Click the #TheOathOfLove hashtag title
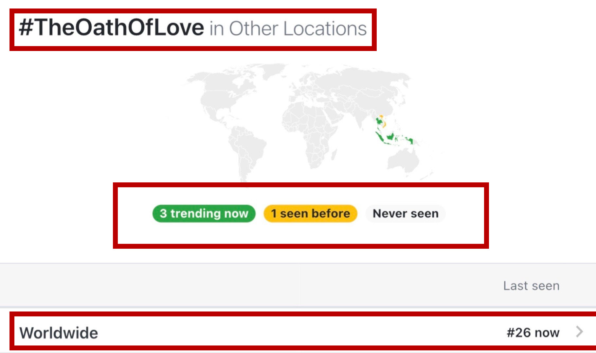Viewport: 596px width, 353px height. [x=111, y=28]
